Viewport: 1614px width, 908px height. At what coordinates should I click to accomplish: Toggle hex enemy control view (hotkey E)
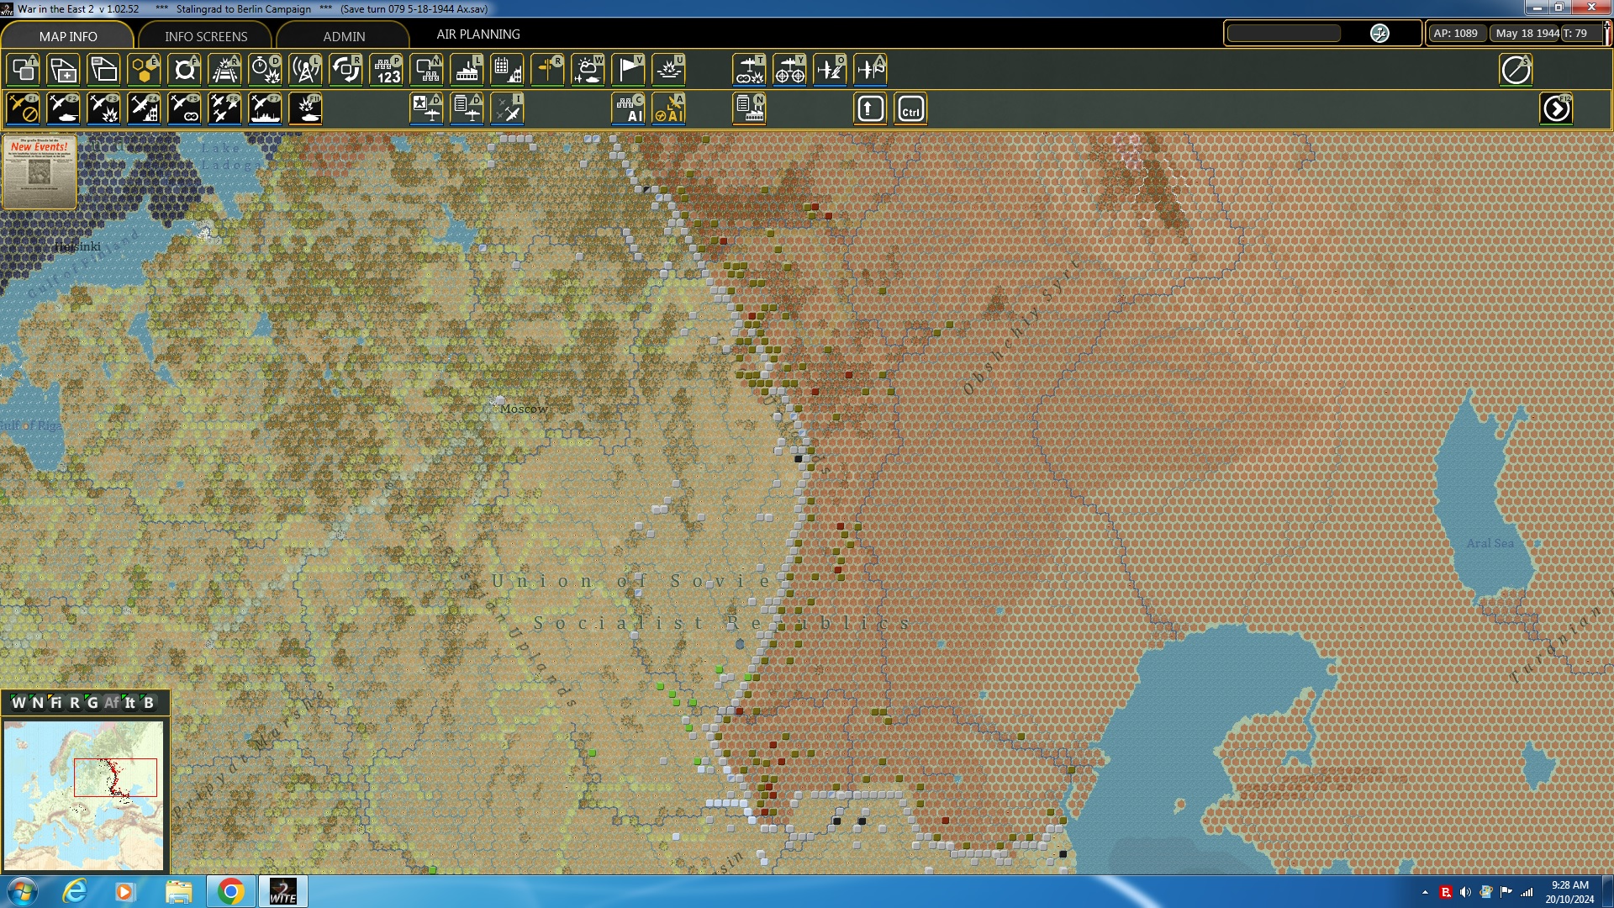[144, 70]
